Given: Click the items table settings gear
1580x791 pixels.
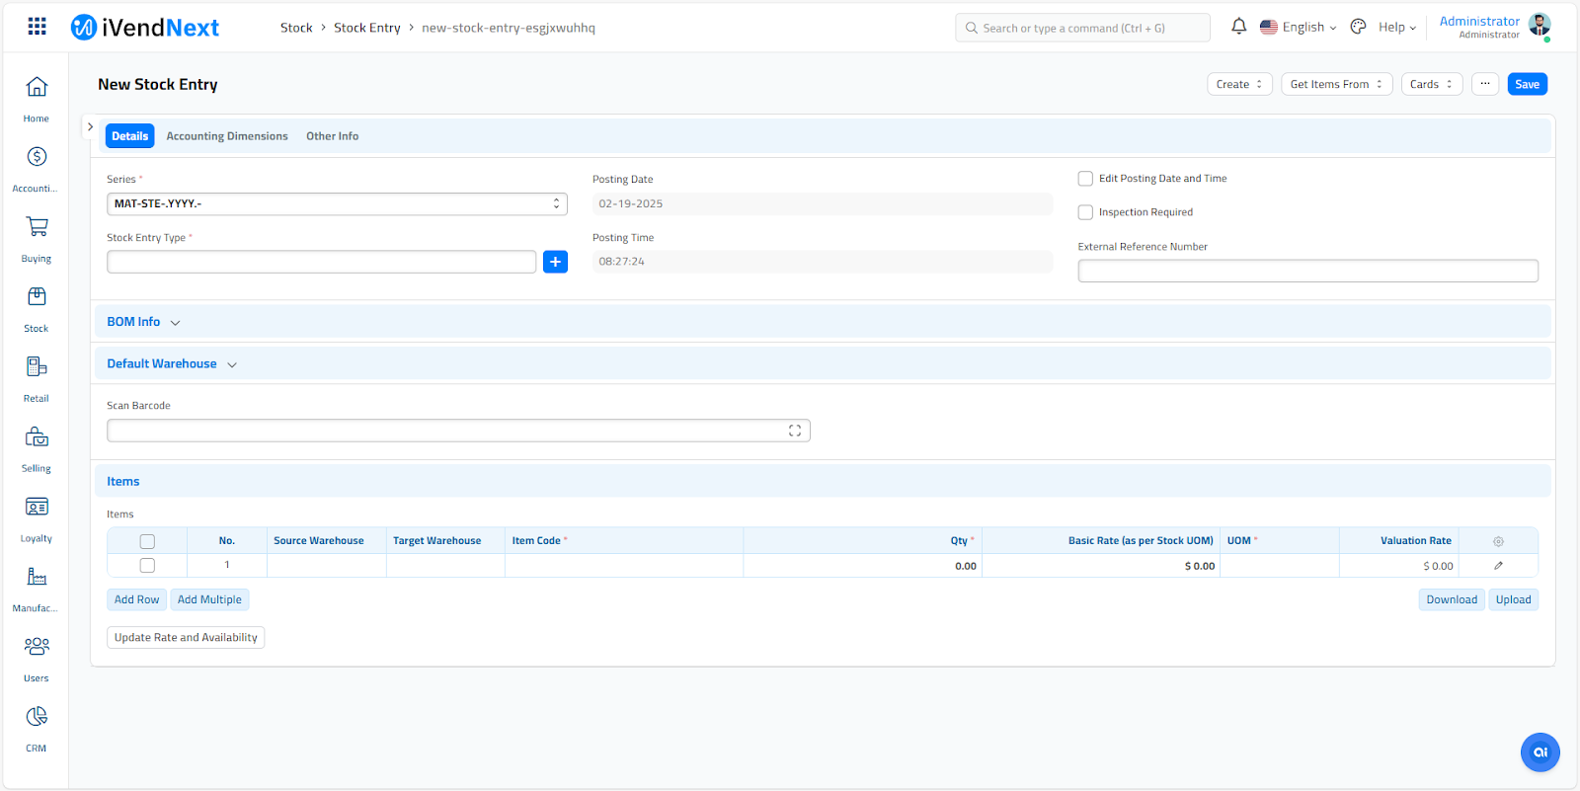Looking at the screenshot, I should tap(1498, 541).
